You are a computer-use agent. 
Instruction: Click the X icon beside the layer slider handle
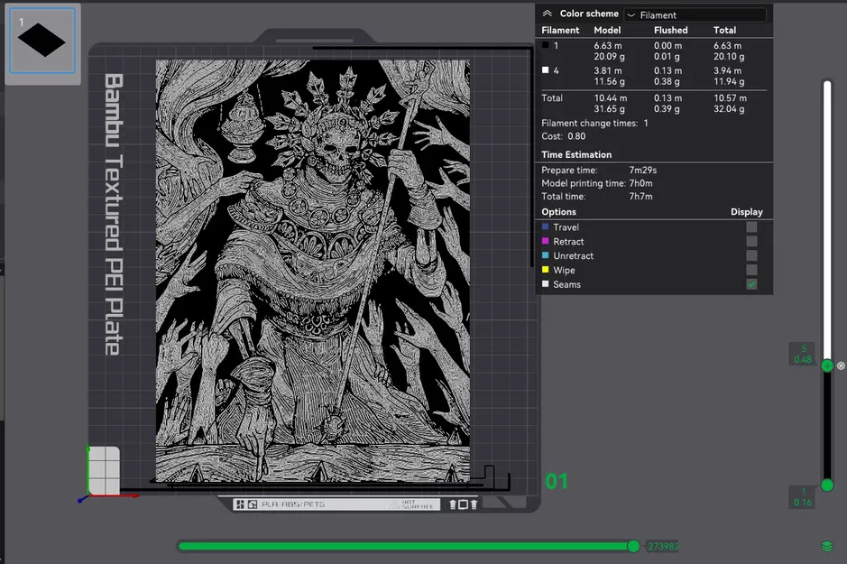(x=840, y=365)
